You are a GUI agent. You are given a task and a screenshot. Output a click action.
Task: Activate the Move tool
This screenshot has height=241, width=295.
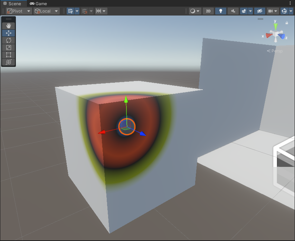point(9,33)
